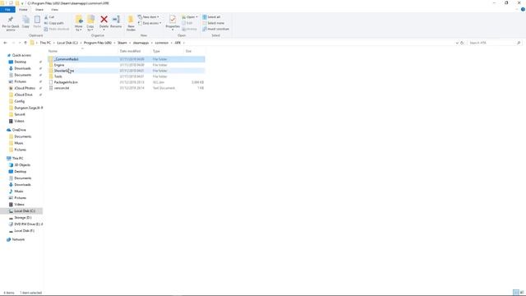Image resolution: width=526 pixels, height=296 pixels.
Task: Click the address bar refresh icon
Action: pyautogui.click(x=462, y=43)
